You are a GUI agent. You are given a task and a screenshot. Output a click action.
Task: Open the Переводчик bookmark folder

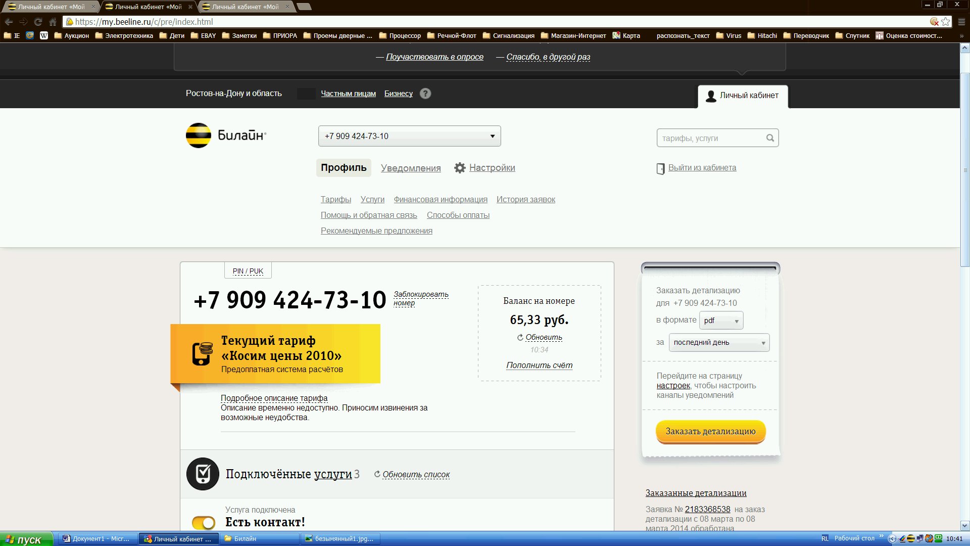tap(806, 35)
